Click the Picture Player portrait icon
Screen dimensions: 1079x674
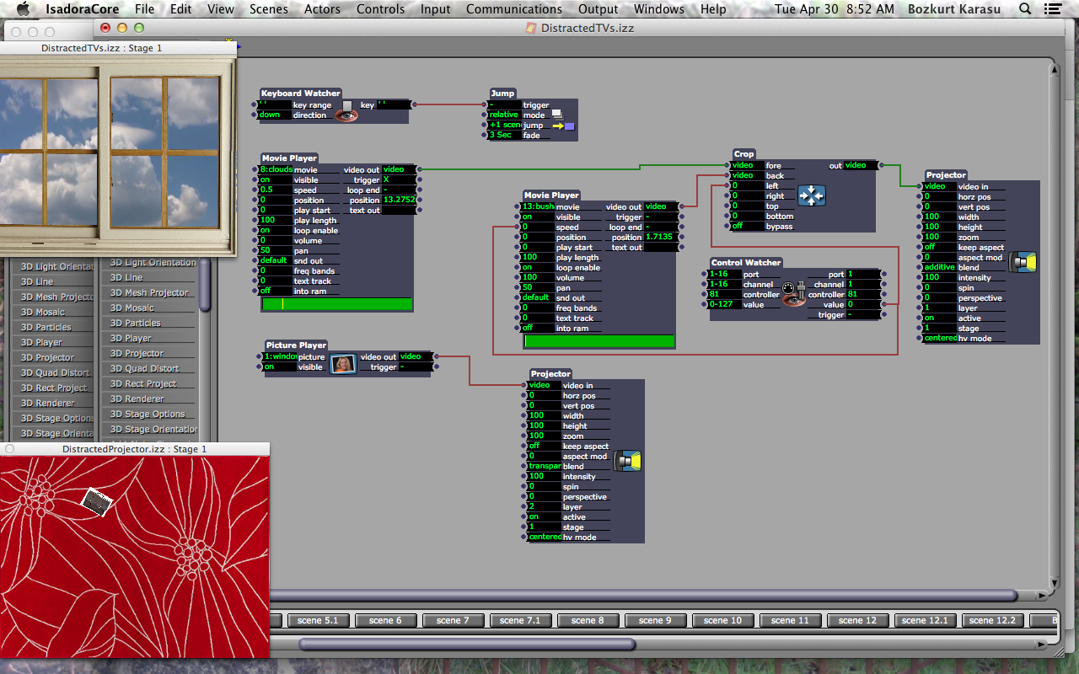342,363
